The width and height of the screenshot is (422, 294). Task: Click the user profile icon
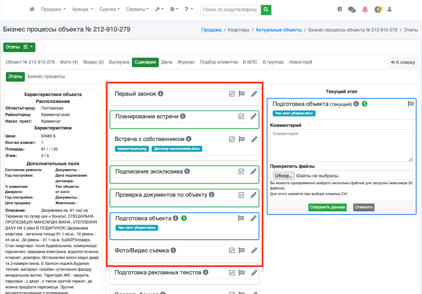[389, 10]
